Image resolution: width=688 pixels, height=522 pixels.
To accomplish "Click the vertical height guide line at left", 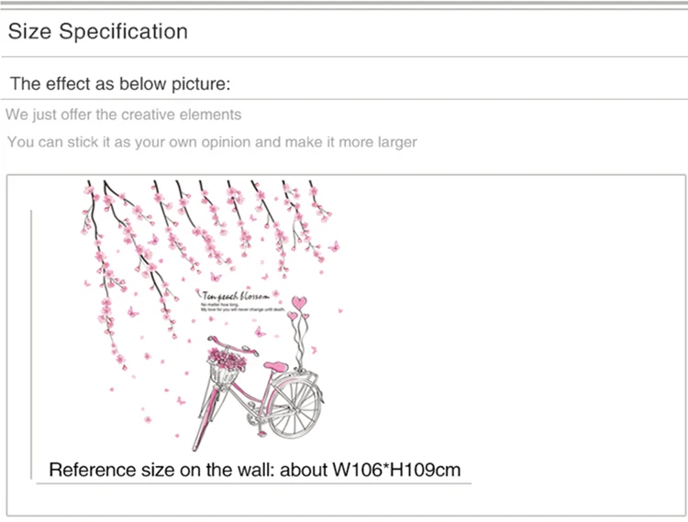I will tap(31, 344).
